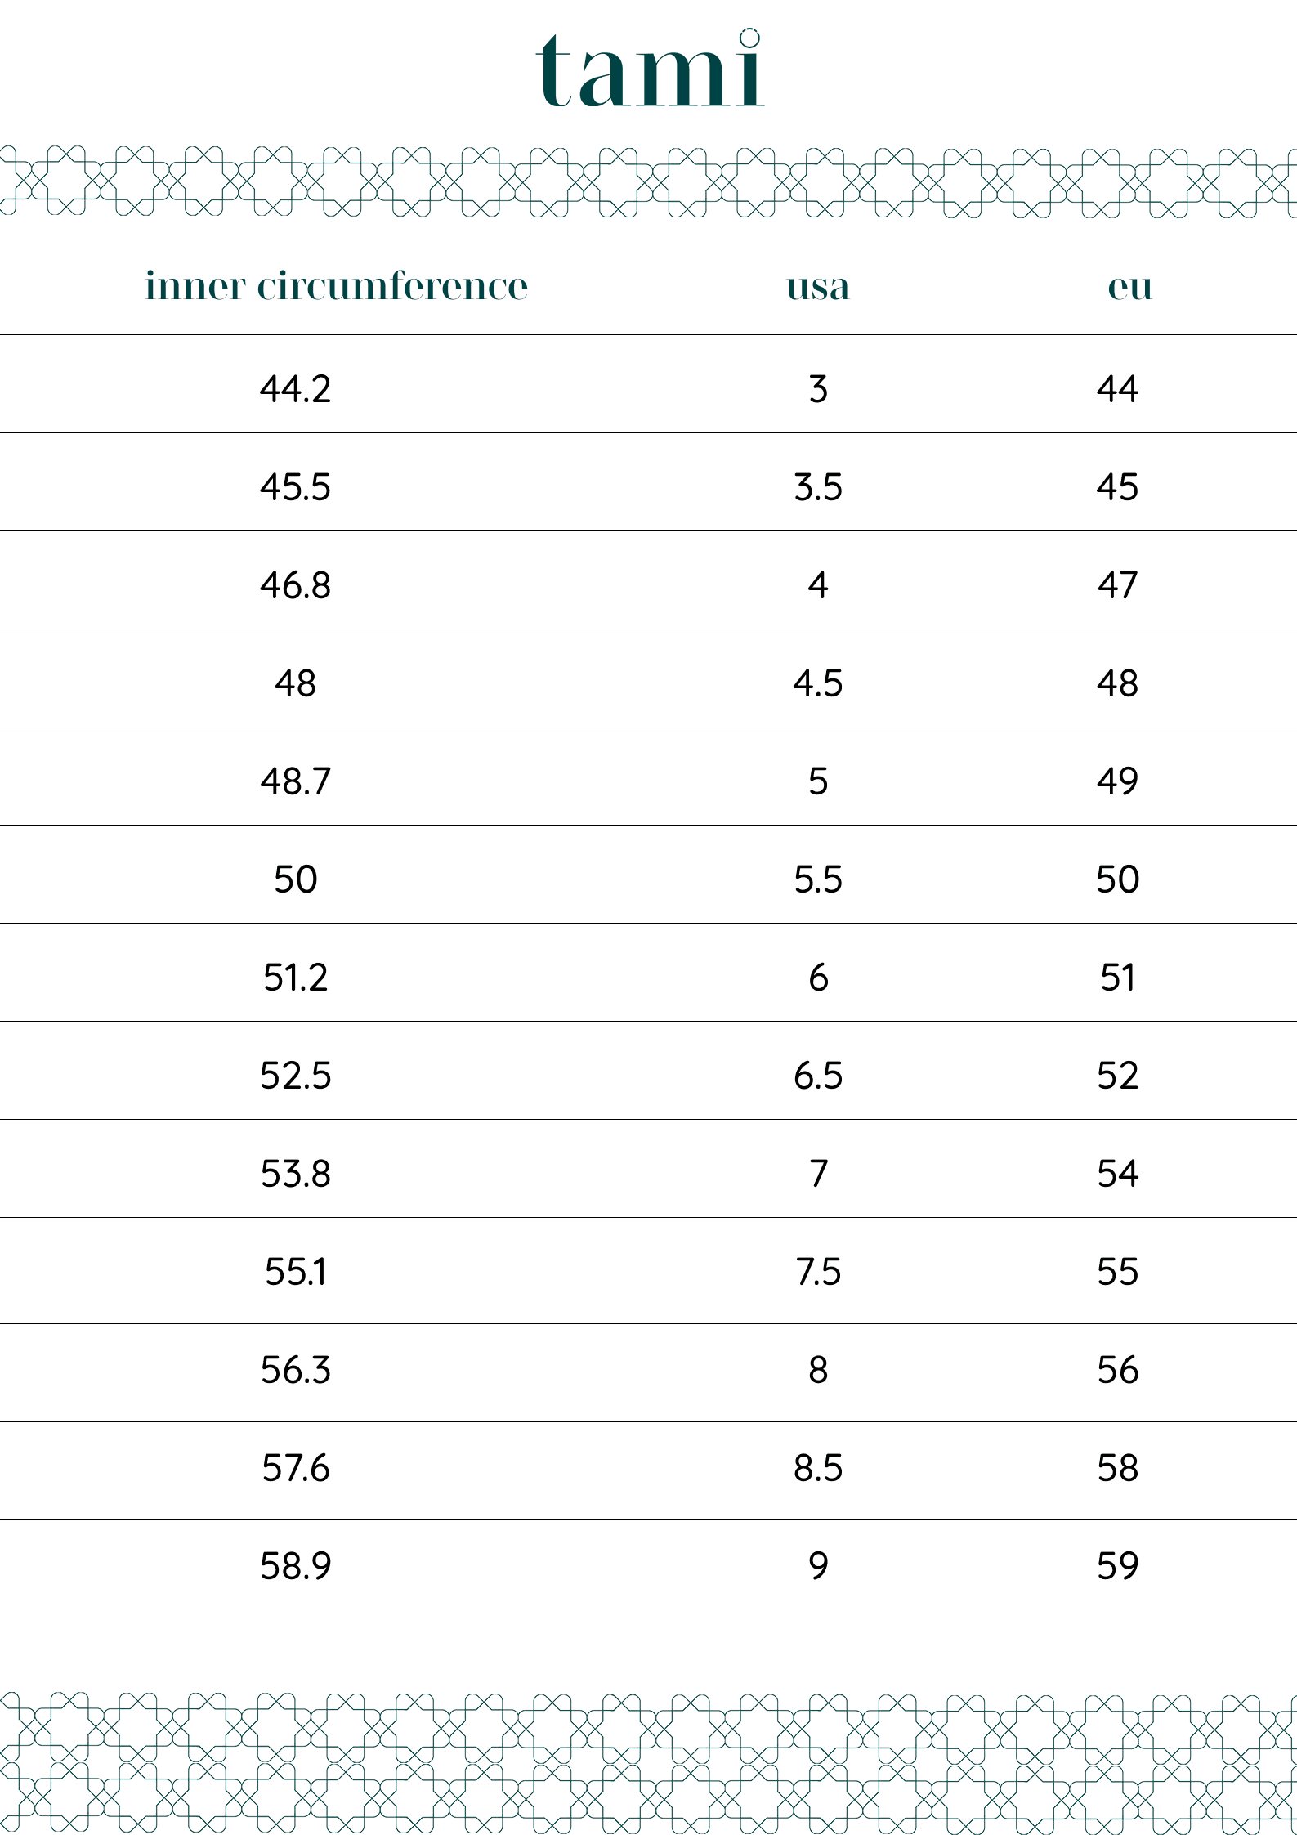
Task: Click inner circumference value 56.3
Action: (x=296, y=1370)
